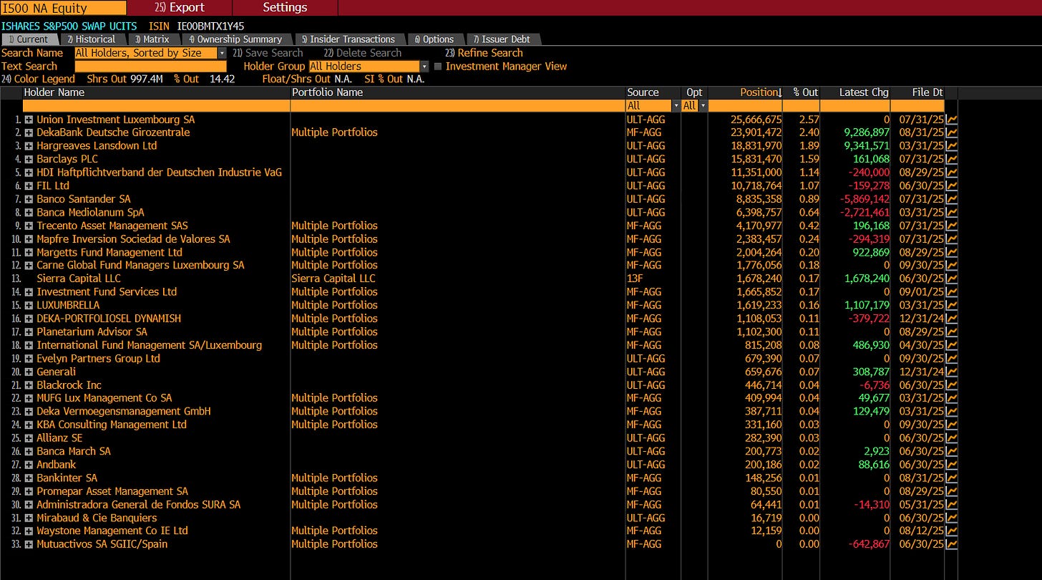Open chart icon for Banco Santander row
This screenshot has height=580, width=1042.
pos(952,199)
